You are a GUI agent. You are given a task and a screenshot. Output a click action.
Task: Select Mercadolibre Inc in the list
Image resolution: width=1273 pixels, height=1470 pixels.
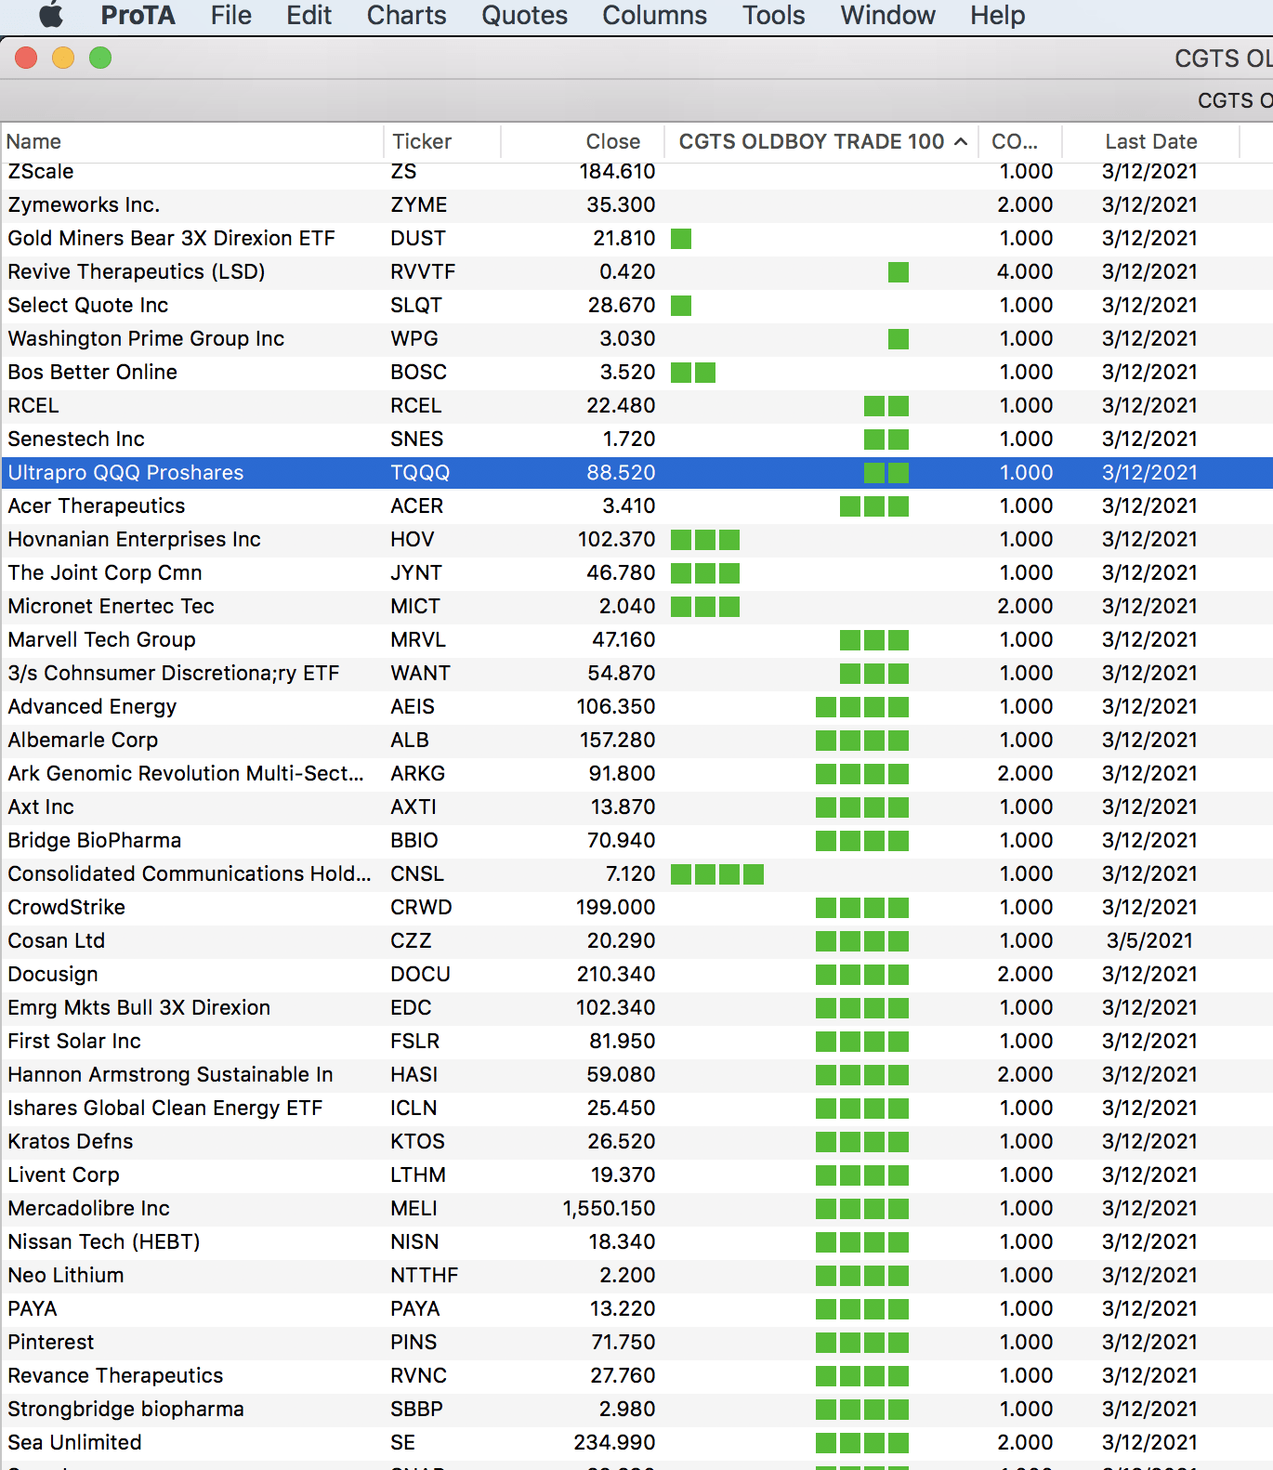89,1208
